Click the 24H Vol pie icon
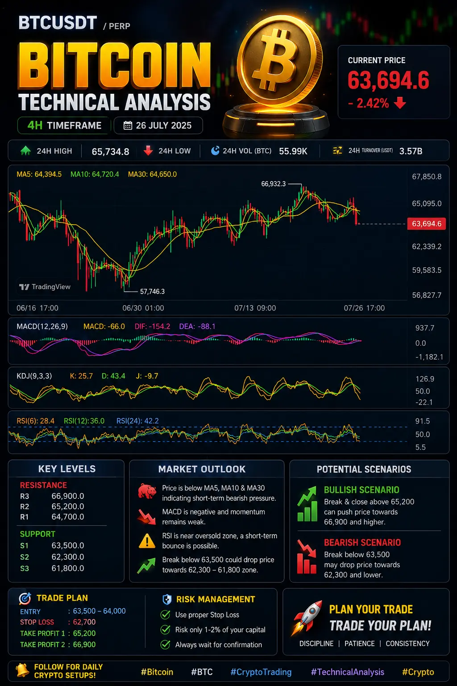Image resolution: width=457 pixels, height=686 pixels. 215,151
